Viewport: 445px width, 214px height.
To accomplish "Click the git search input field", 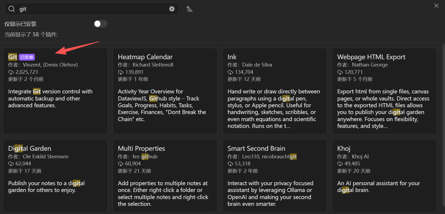I will pyautogui.click(x=93, y=9).
